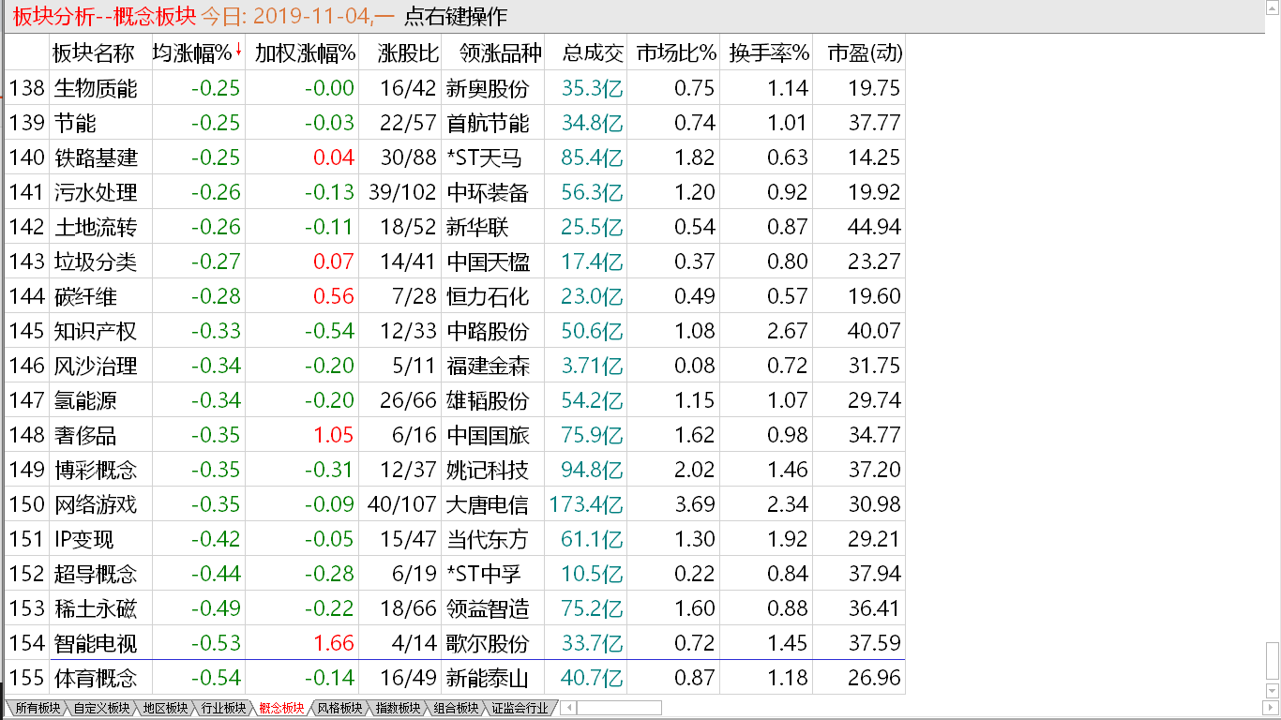Select the 组合板块 tab

[x=457, y=708]
